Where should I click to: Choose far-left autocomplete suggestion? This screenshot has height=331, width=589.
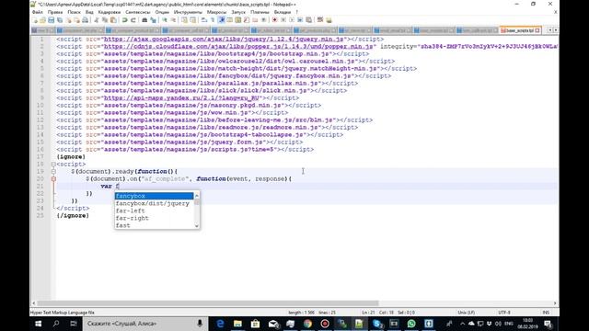click(154, 211)
